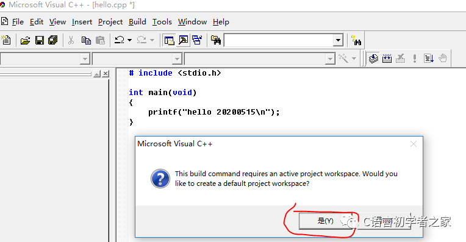The height and width of the screenshot is (242, 466).
Task: Open the Help menu
Action: 221,22
